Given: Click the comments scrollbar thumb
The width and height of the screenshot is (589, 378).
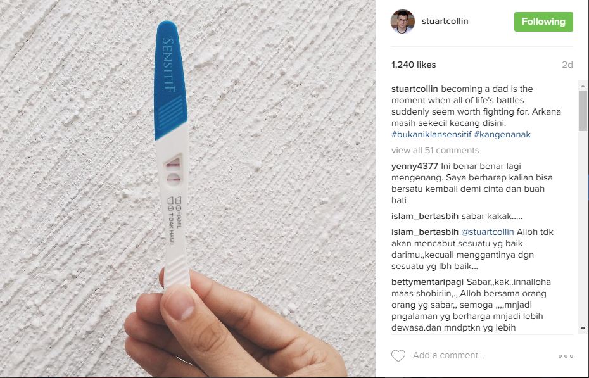Looking at the screenshot, I should (x=583, y=111).
